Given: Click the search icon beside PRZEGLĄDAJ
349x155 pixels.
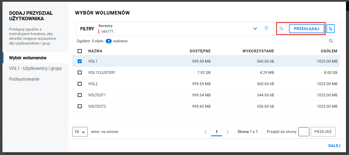Looking at the screenshot, I should pyautogui.click(x=281, y=29).
